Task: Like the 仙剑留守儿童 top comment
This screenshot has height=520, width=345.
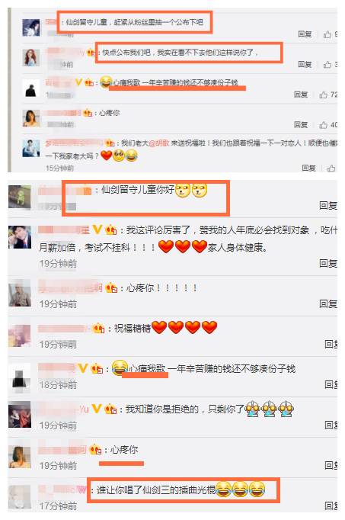Action: tap(327, 34)
